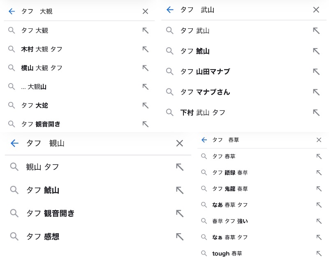Fill query with タフ 山田マナブ arrow icon
The width and height of the screenshot is (329, 262).
click(x=316, y=72)
